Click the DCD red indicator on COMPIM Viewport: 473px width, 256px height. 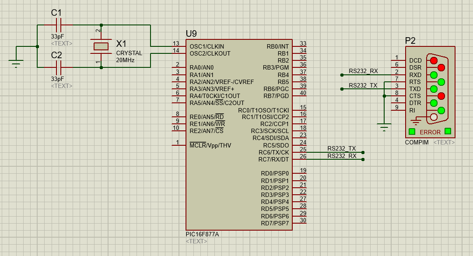434,60
